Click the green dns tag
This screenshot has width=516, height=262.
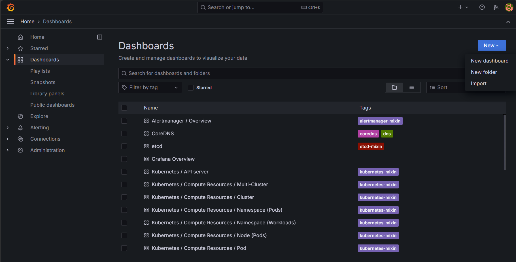click(x=387, y=134)
